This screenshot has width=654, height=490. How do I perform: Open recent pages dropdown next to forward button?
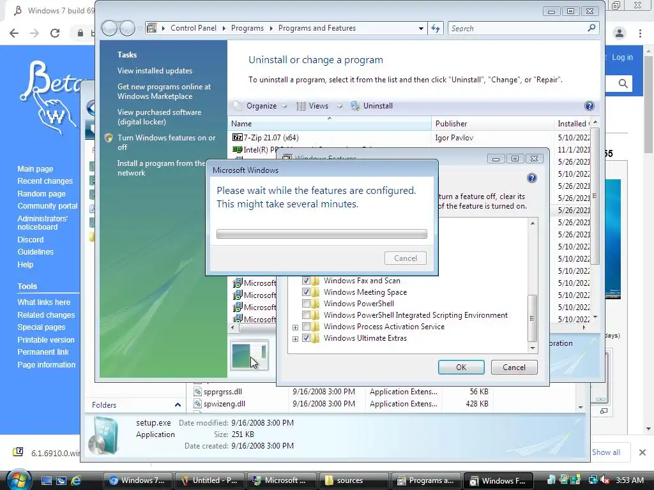pyautogui.click(x=140, y=28)
